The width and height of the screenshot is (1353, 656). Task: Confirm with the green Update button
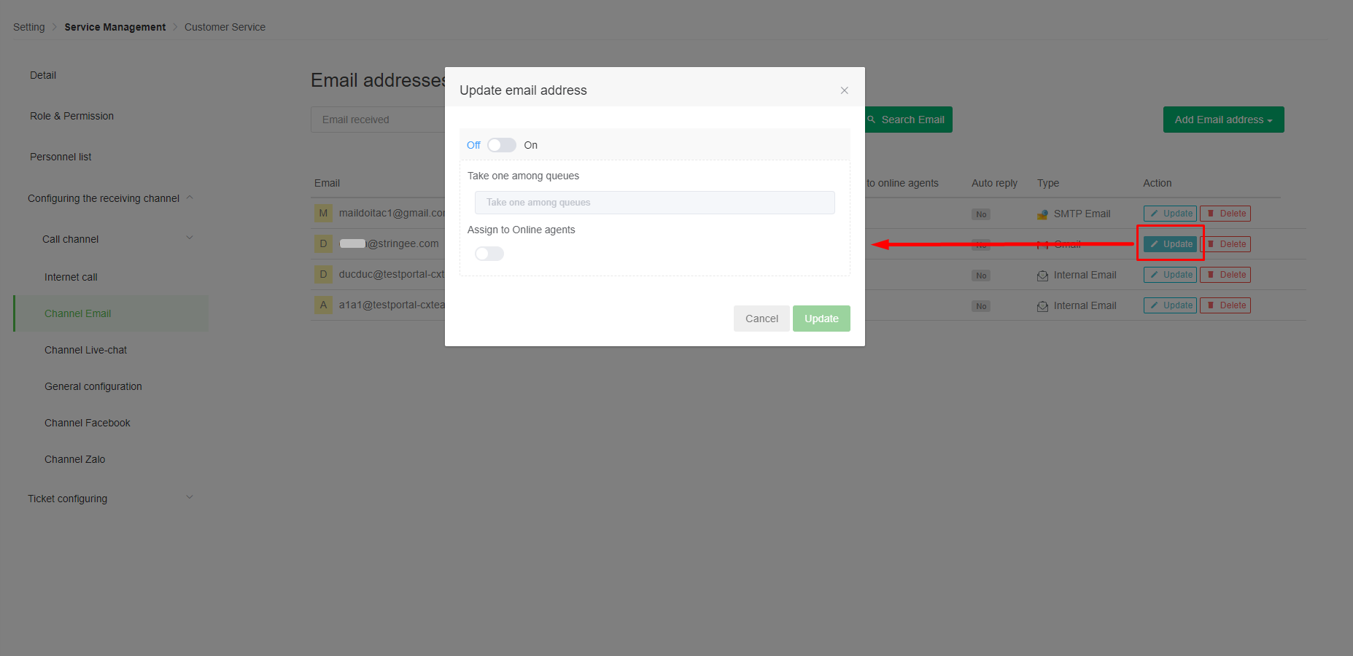(x=821, y=319)
